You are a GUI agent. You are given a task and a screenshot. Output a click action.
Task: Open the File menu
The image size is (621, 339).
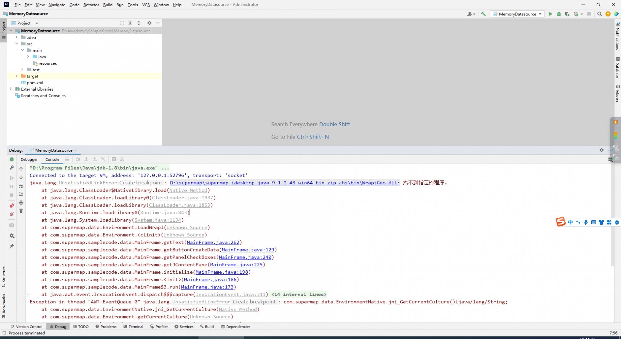18,5
